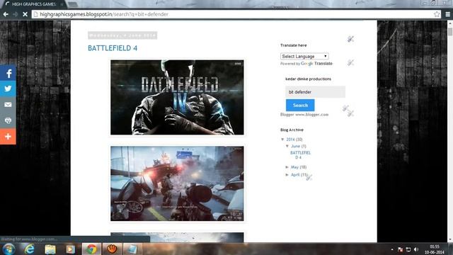Click network tray icon
The height and width of the screenshot is (255, 453).
(x=408, y=249)
